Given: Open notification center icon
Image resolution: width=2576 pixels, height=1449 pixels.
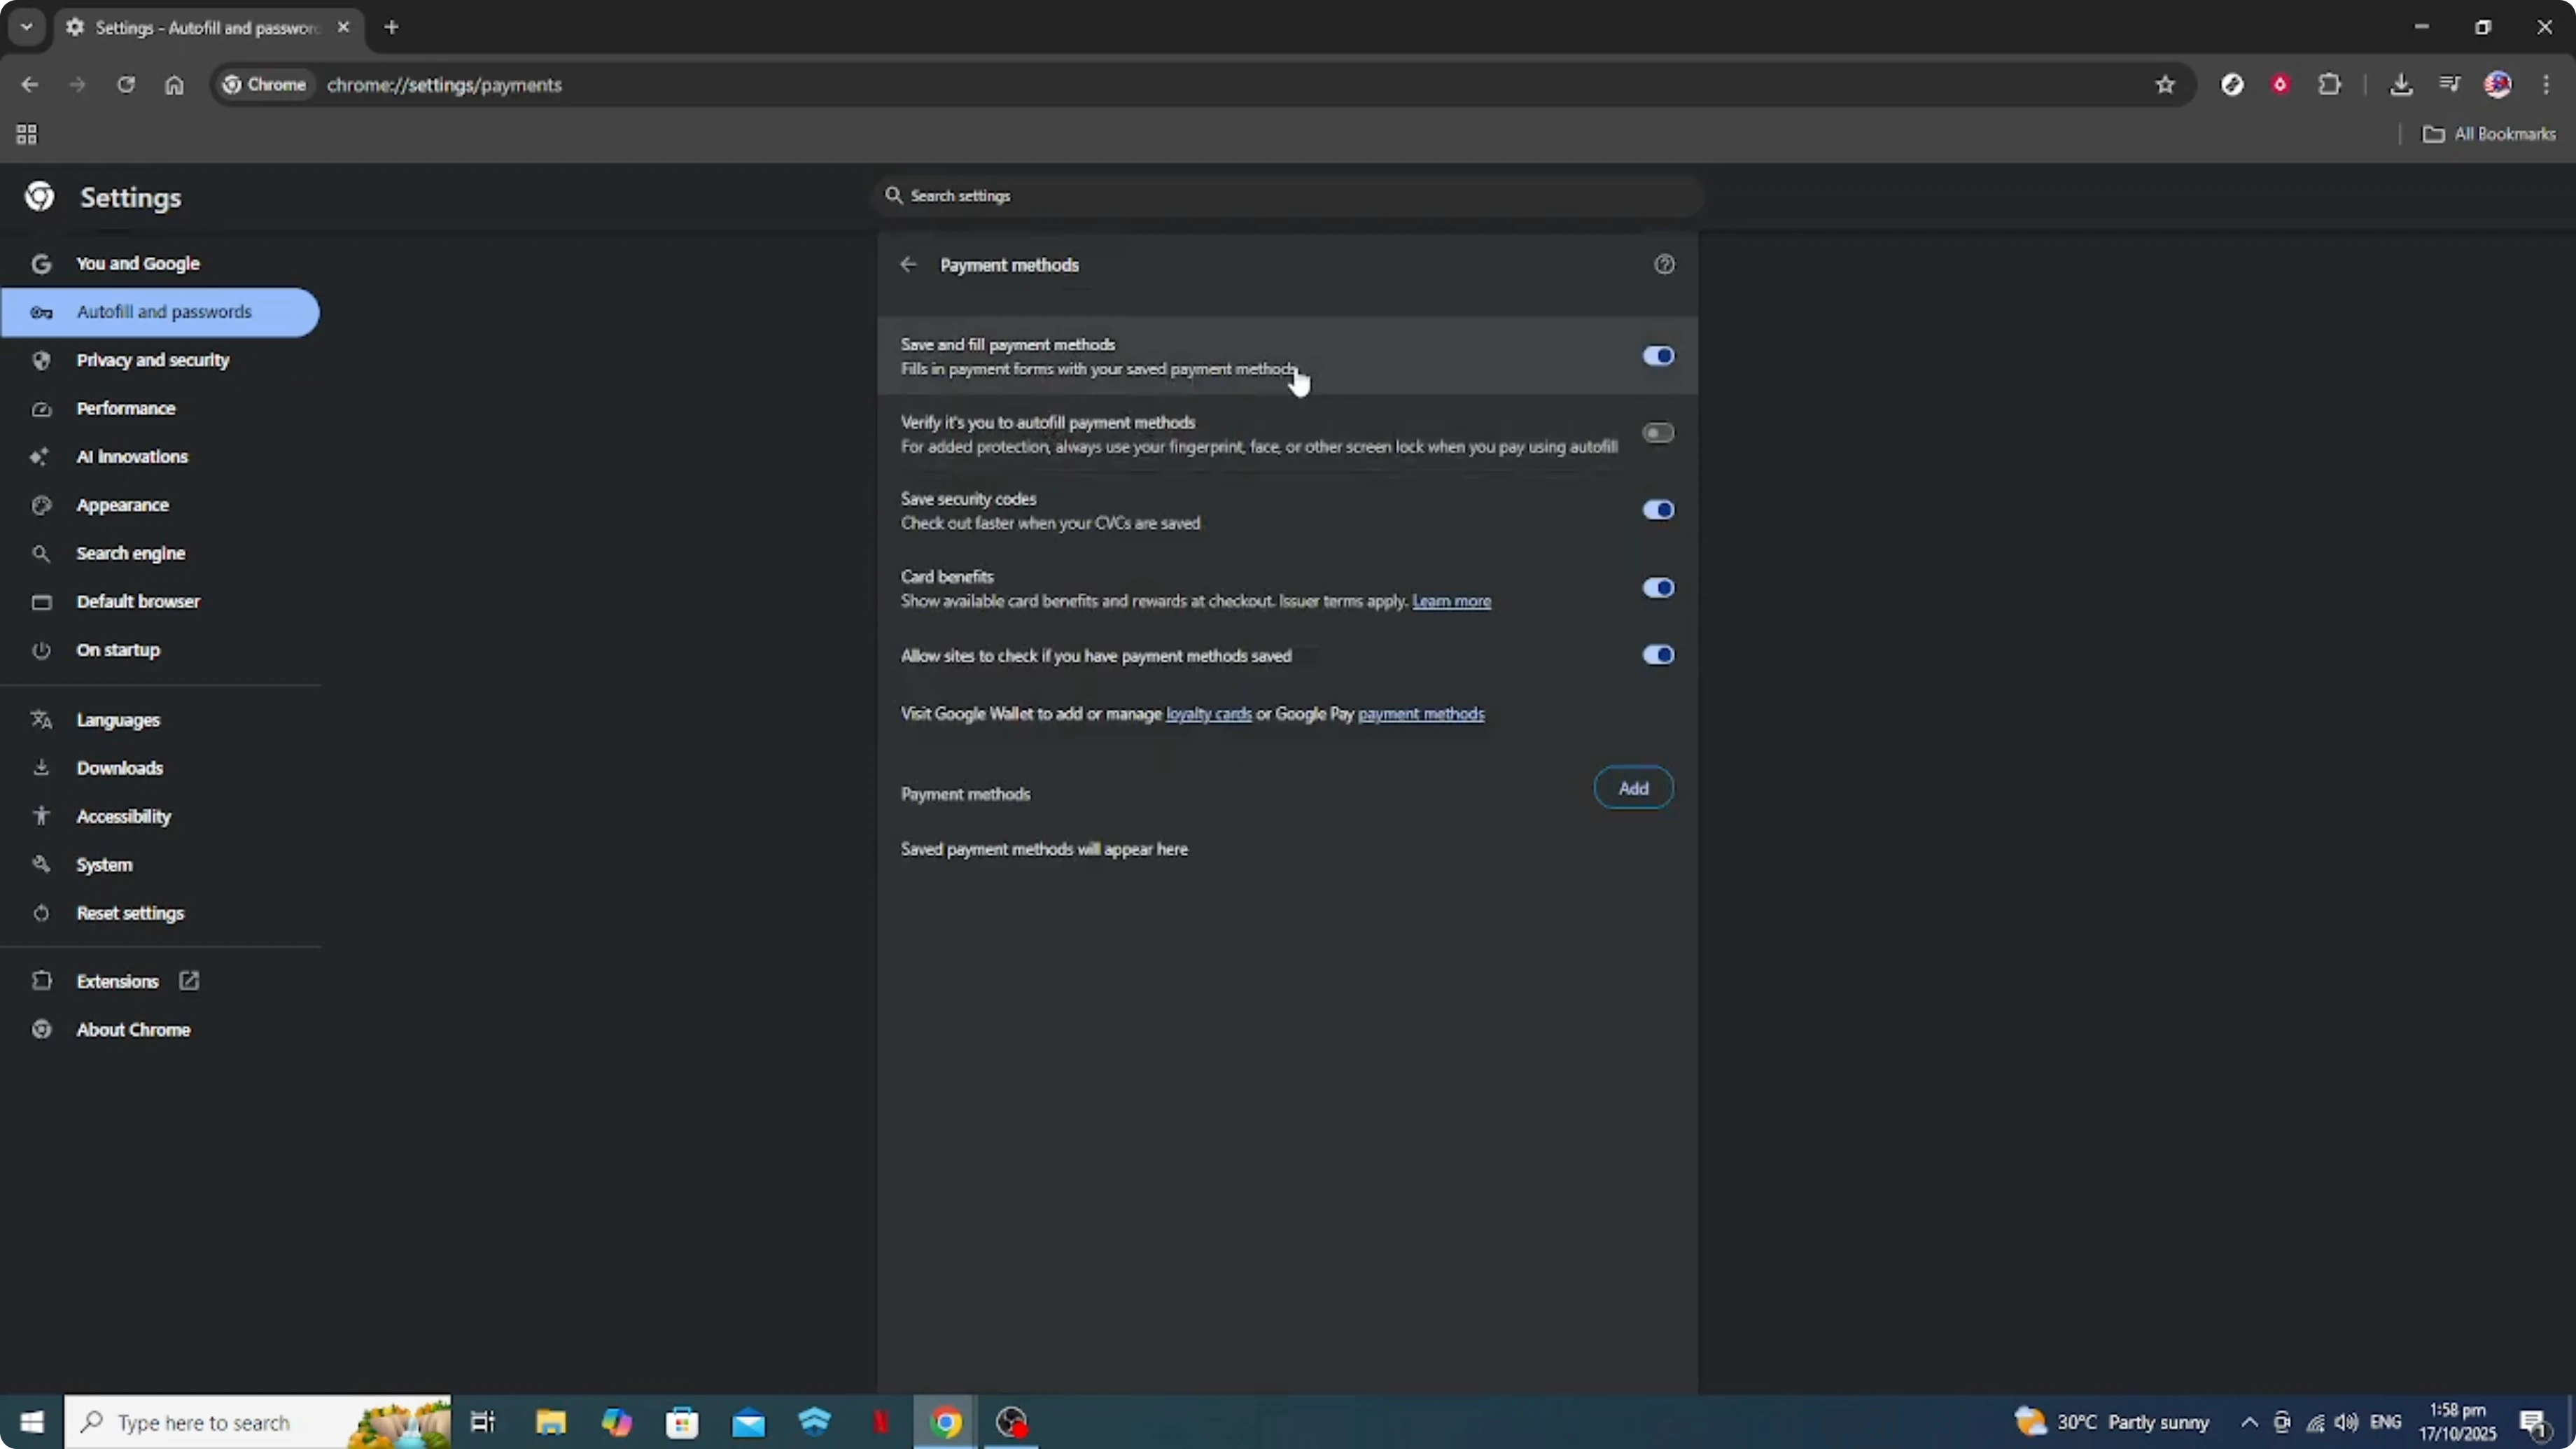Looking at the screenshot, I should [x=2535, y=1422].
